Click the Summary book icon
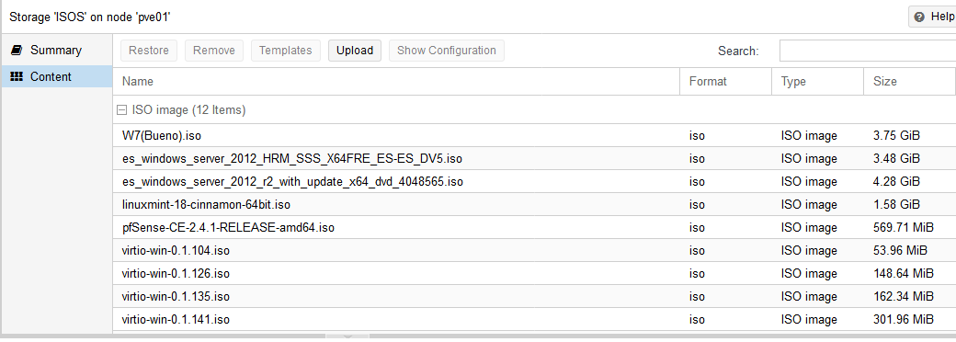This screenshot has width=956, height=342. (17, 50)
